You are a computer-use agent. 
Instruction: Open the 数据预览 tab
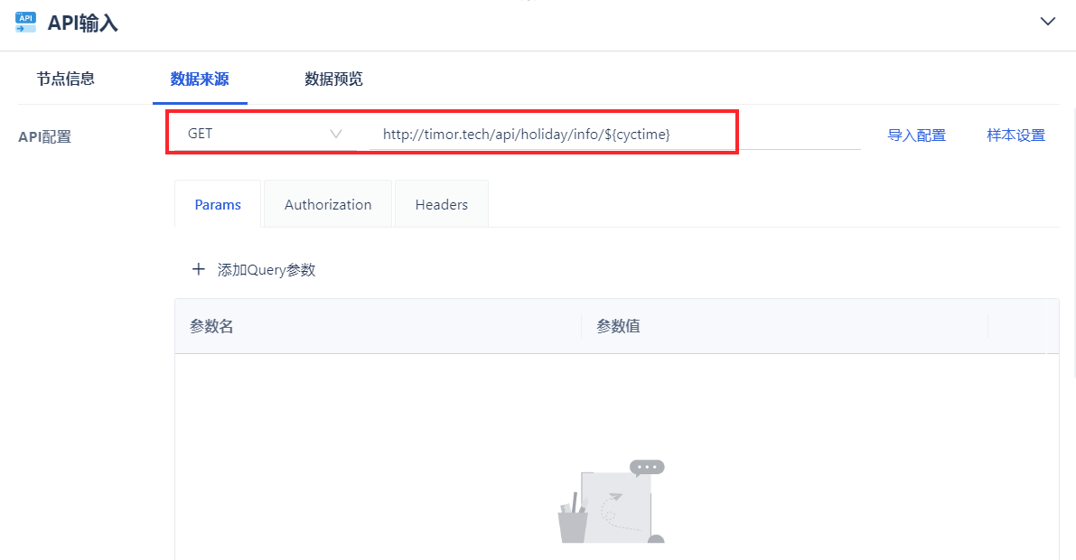point(333,79)
